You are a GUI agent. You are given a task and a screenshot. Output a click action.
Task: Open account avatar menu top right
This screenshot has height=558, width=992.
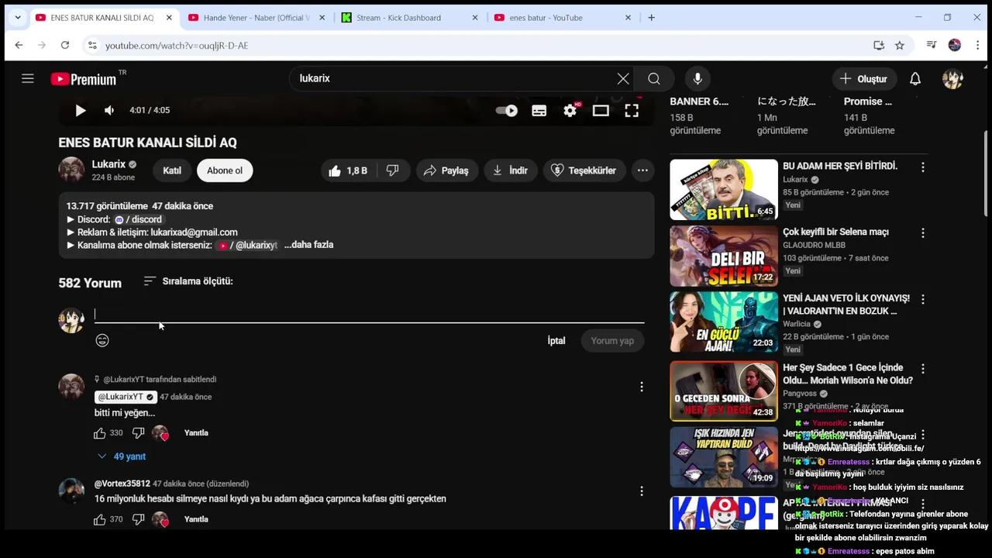tap(952, 78)
